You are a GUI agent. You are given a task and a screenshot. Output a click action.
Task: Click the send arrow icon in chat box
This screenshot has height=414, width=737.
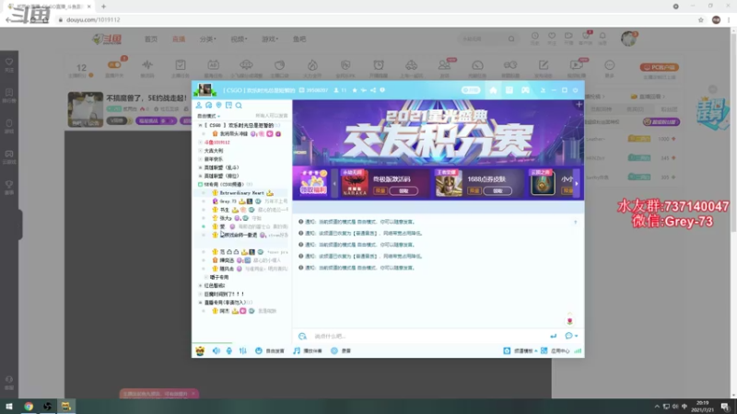pos(554,336)
